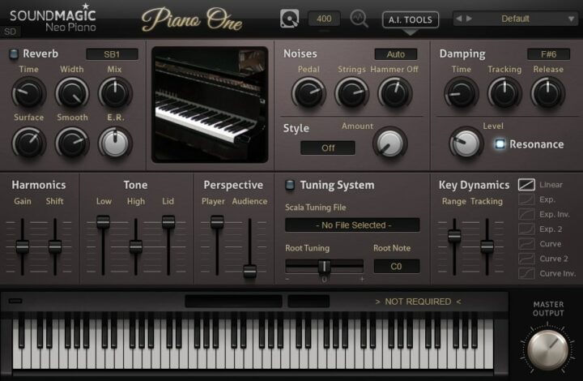Open the A.I. TOOLS tab
Screen dimensions: 583x381
[411, 19]
